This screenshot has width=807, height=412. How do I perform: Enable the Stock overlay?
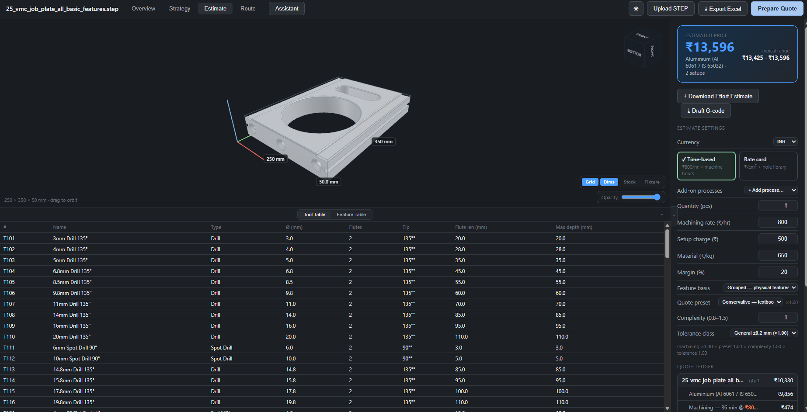pyautogui.click(x=630, y=182)
